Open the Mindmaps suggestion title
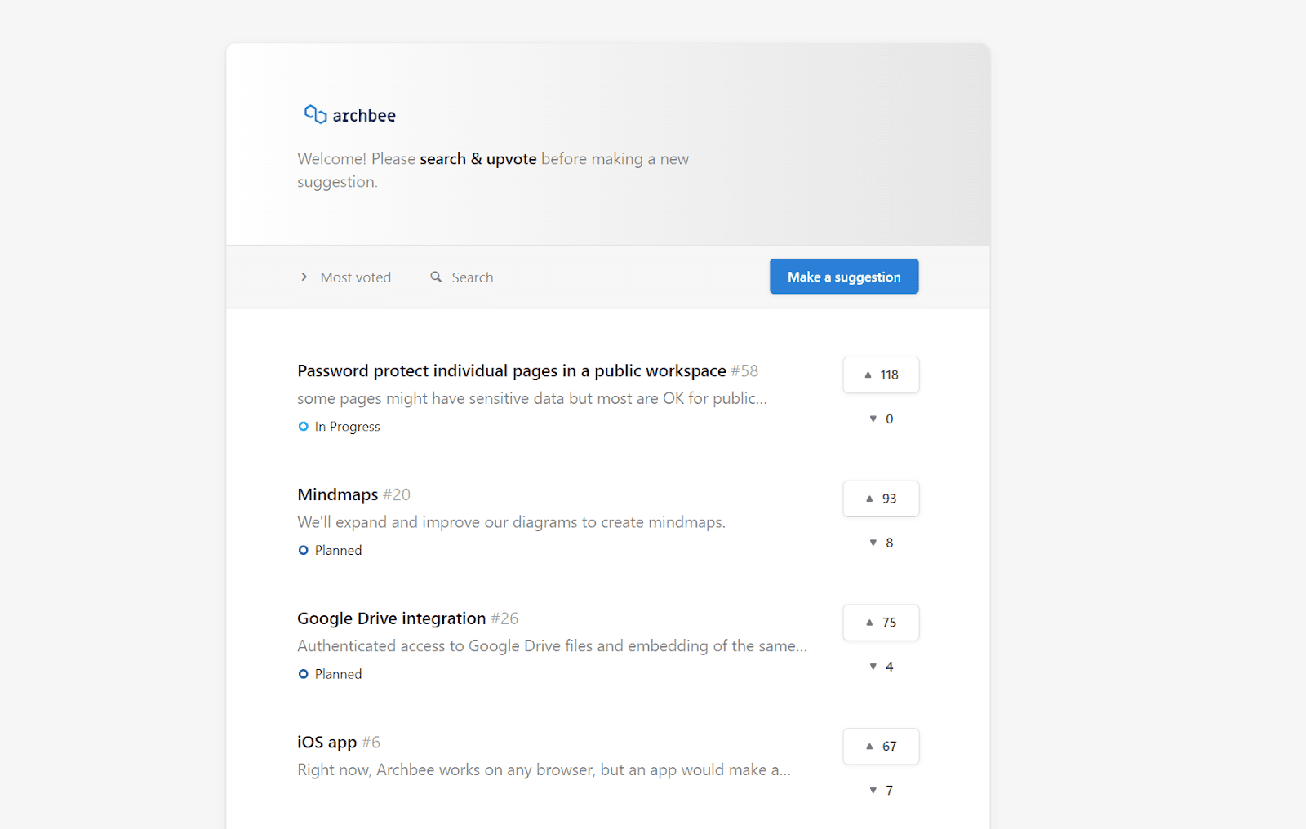 337,495
